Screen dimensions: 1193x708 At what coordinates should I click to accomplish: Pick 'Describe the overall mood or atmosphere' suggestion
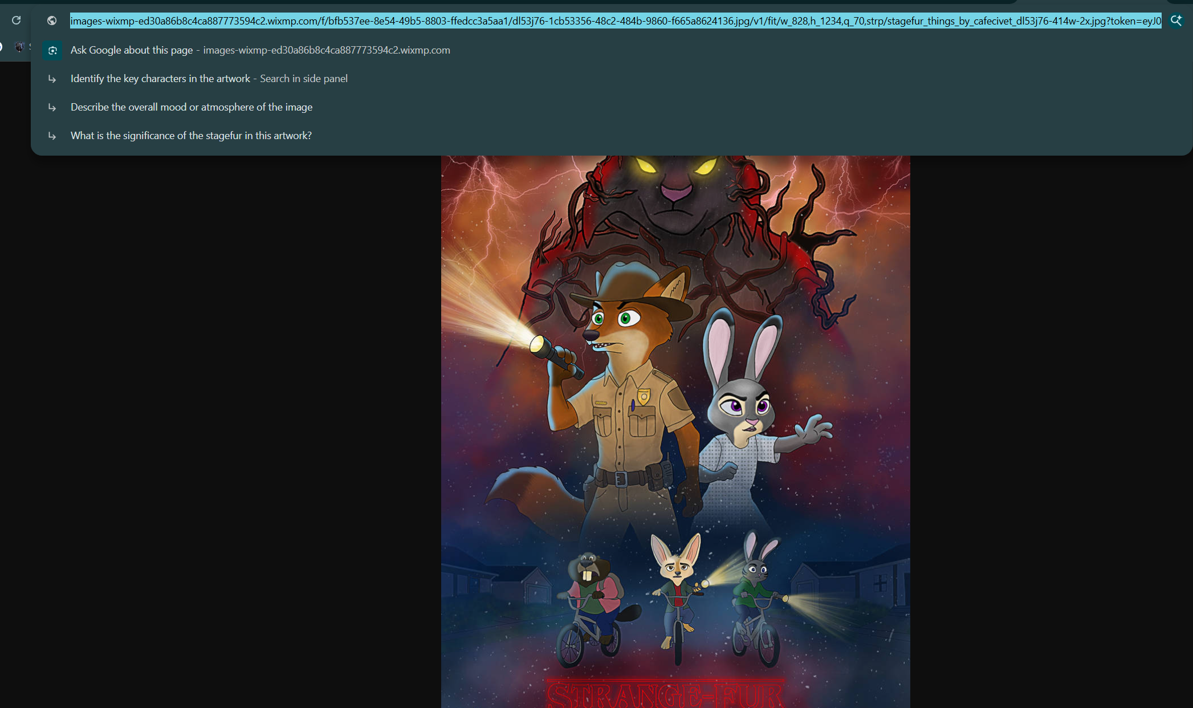pyautogui.click(x=191, y=107)
